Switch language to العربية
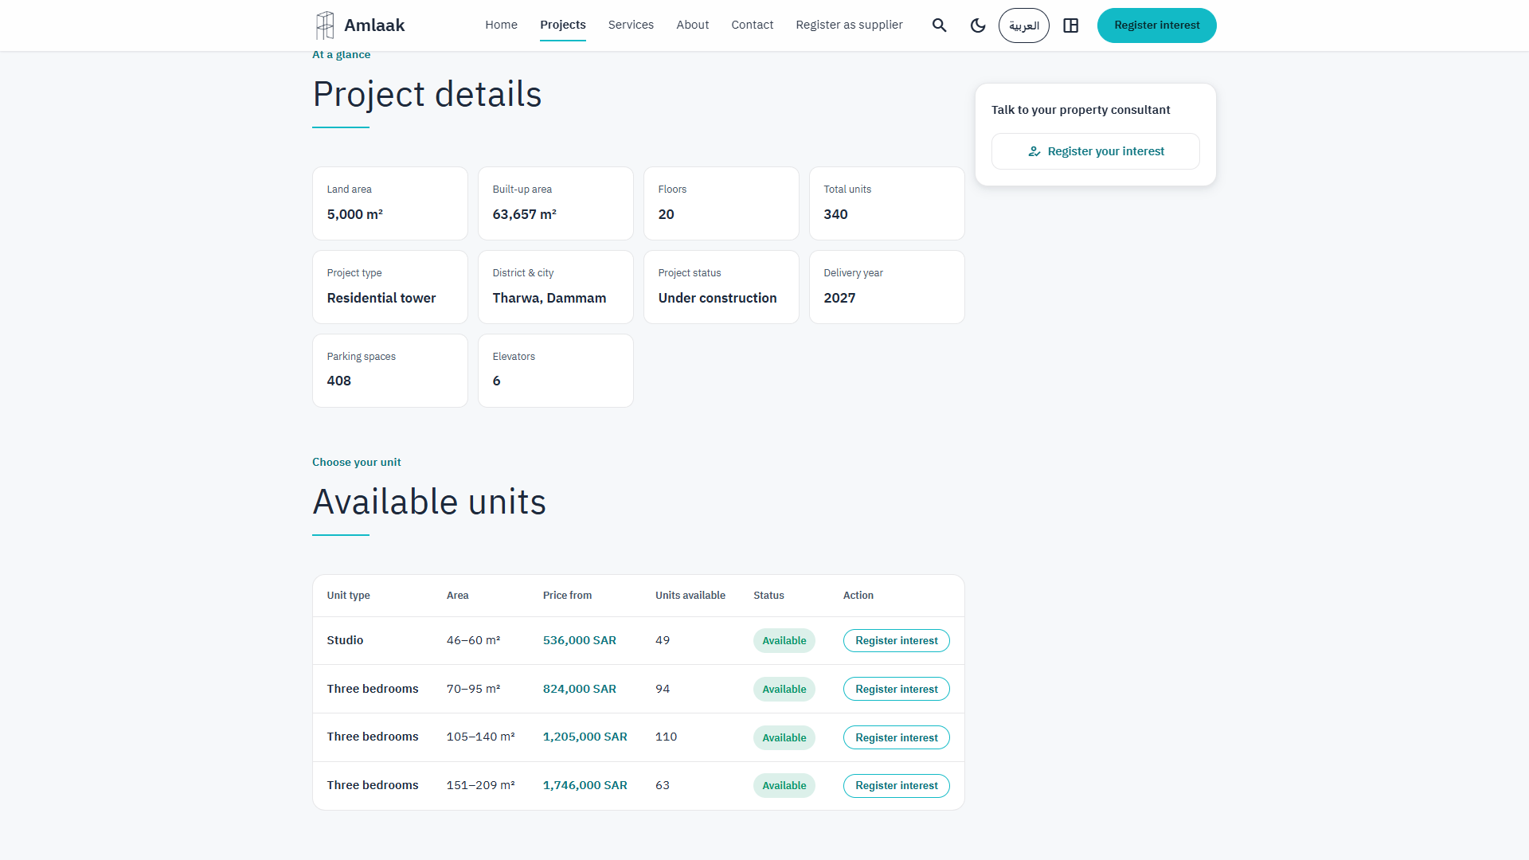Screen dimensions: 1529x860 1024,25
